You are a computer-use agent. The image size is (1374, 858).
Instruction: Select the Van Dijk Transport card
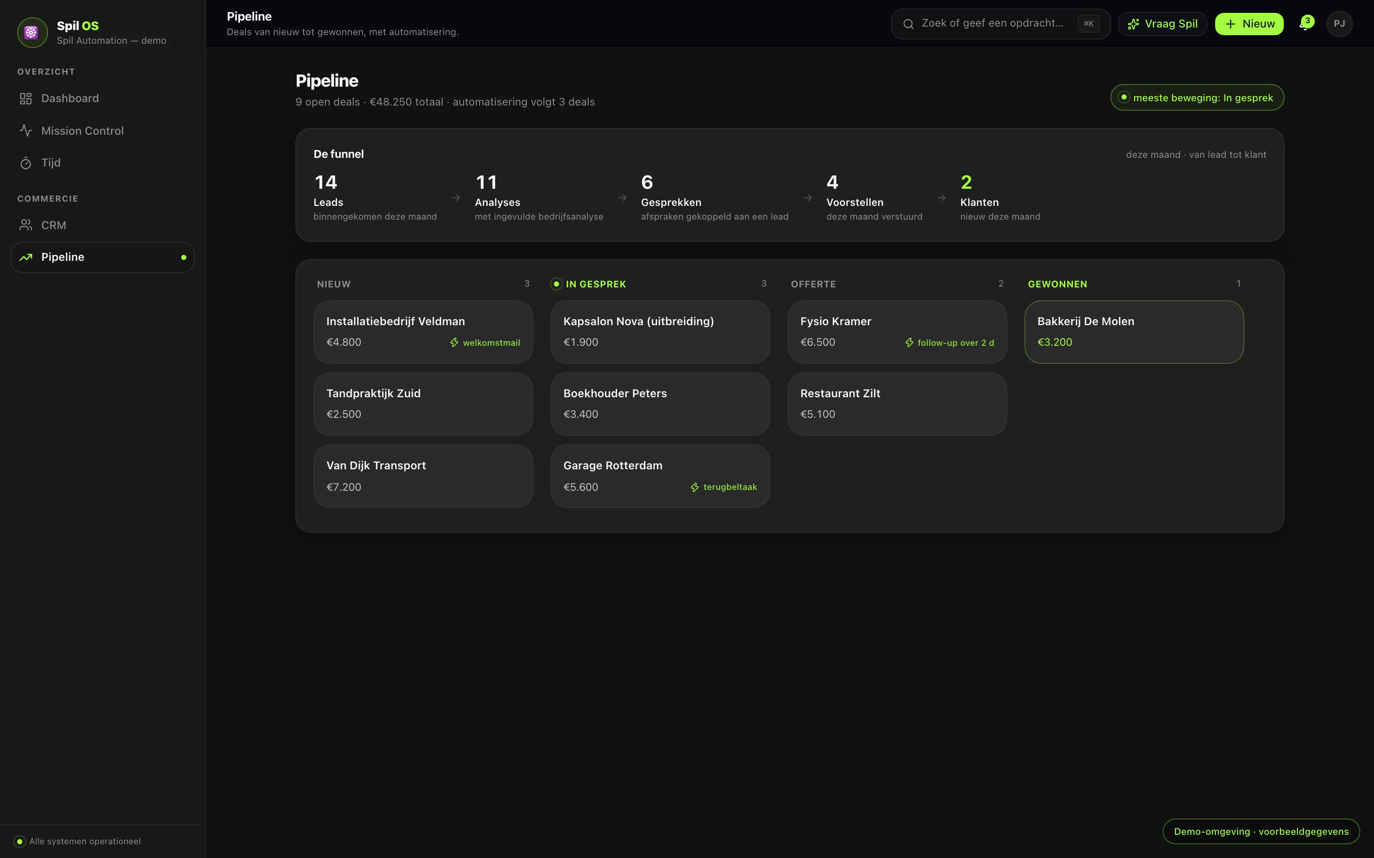pos(423,476)
